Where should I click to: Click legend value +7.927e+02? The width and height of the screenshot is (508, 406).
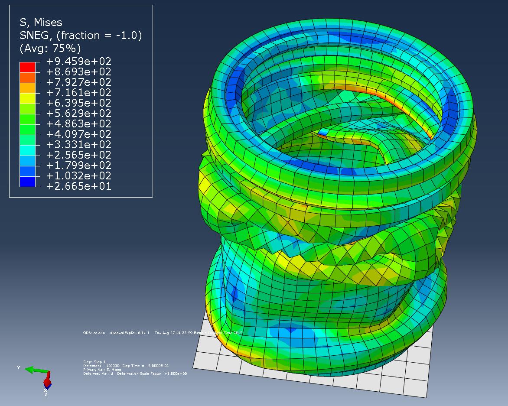point(79,82)
